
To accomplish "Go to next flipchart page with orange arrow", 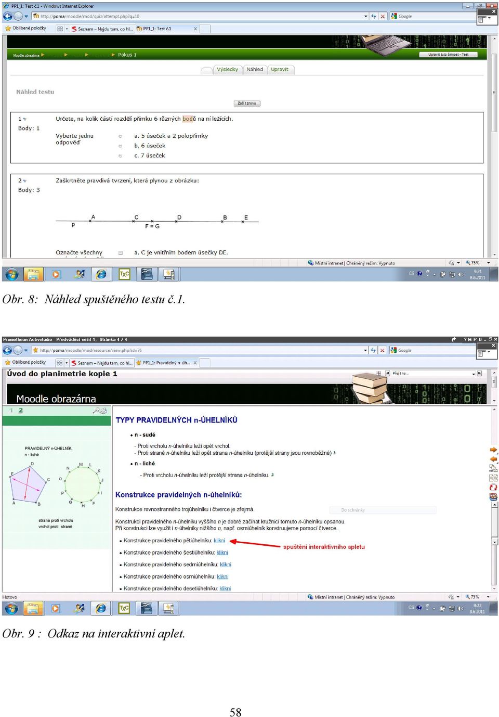I will [493, 450].
